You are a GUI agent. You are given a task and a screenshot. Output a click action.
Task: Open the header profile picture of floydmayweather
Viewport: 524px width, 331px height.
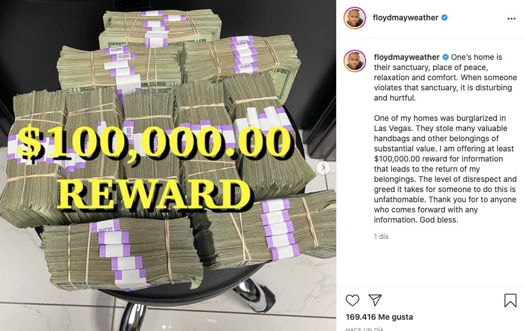point(355,18)
